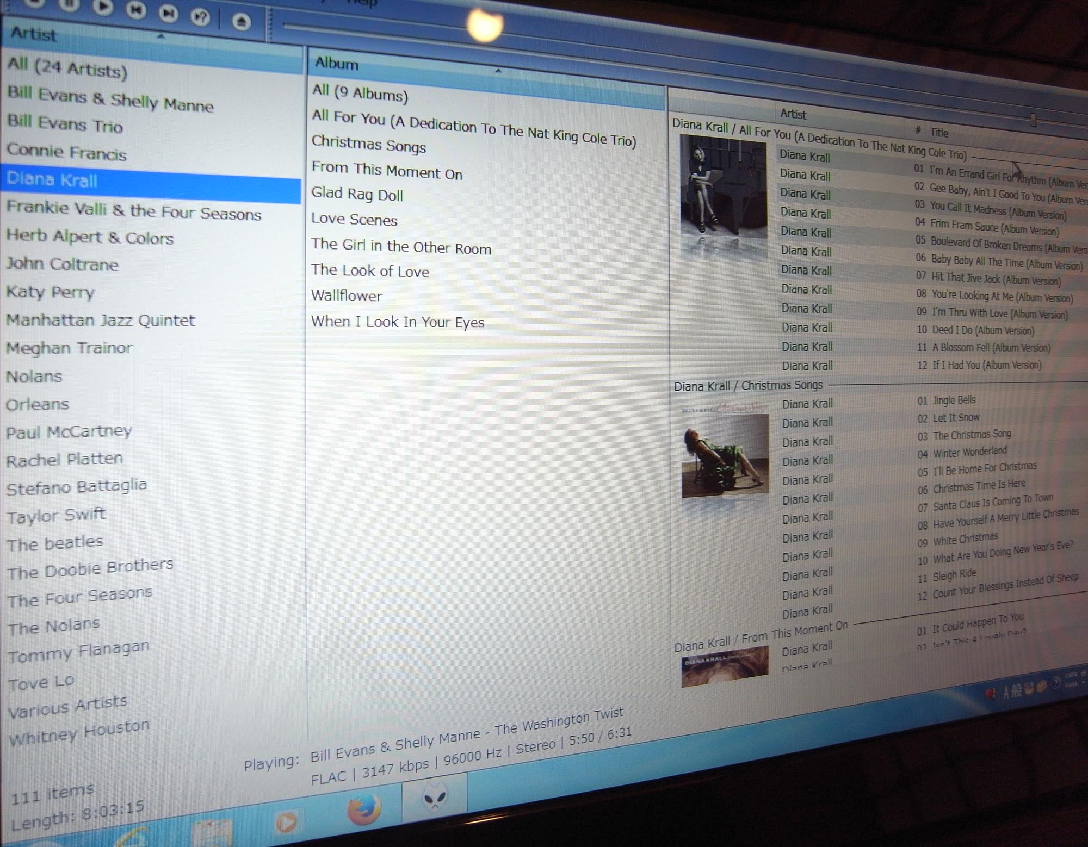The width and height of the screenshot is (1088, 847).
Task: Select Whitney Houston artist
Action: (x=79, y=732)
